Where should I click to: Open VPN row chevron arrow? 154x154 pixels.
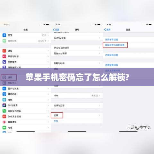point(99,96)
